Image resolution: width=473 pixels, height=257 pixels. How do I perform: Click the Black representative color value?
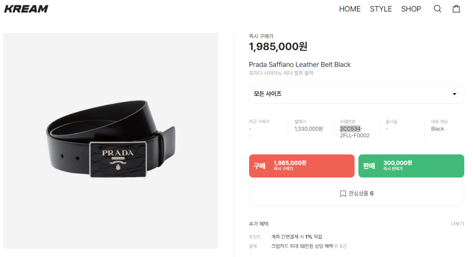[438, 129]
